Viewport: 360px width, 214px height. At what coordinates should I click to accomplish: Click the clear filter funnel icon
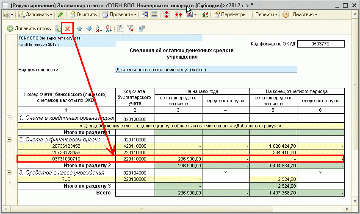coord(130,28)
